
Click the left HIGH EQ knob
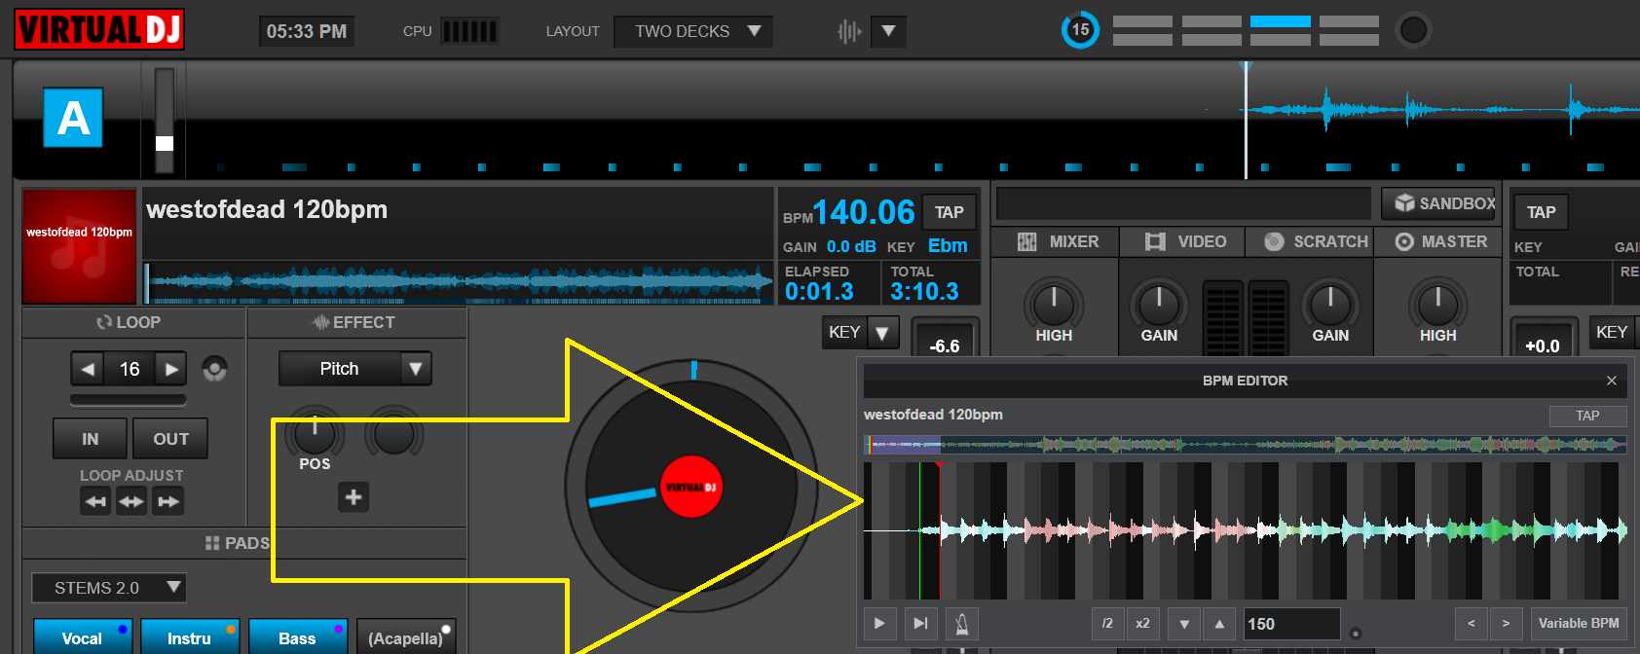pyautogui.click(x=1054, y=304)
